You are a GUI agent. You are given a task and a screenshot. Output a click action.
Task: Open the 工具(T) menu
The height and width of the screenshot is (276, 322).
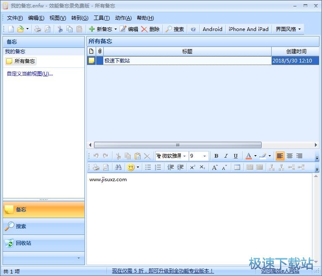point(102,18)
